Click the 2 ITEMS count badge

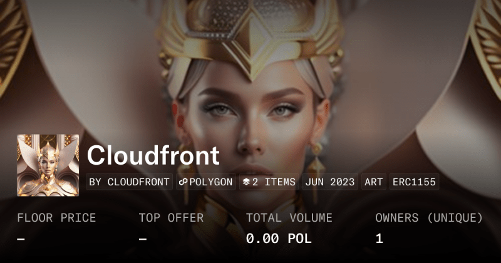click(269, 182)
